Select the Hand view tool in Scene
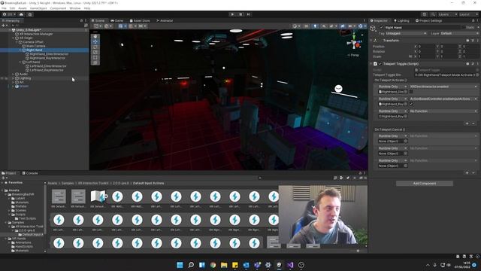Viewport: 481px width, 271px height. 95,36
